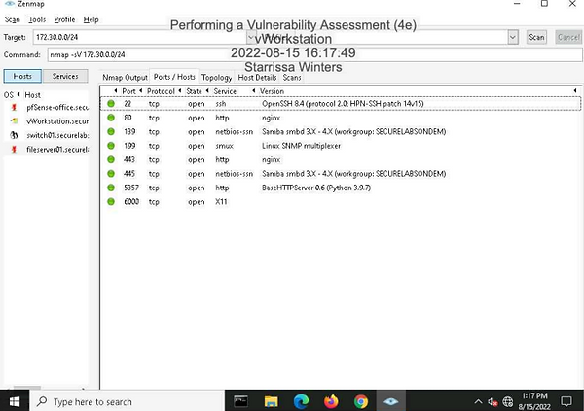The width and height of the screenshot is (584, 411).
Task: Click the green status dot on port 80 row
Action: click(111, 118)
